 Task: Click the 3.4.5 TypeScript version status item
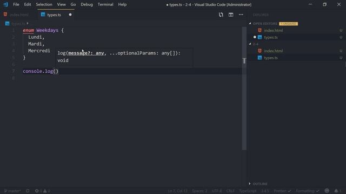tap(265, 191)
